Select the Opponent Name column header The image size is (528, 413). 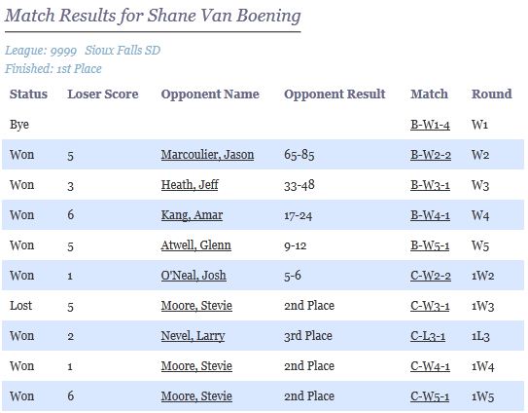click(x=210, y=94)
